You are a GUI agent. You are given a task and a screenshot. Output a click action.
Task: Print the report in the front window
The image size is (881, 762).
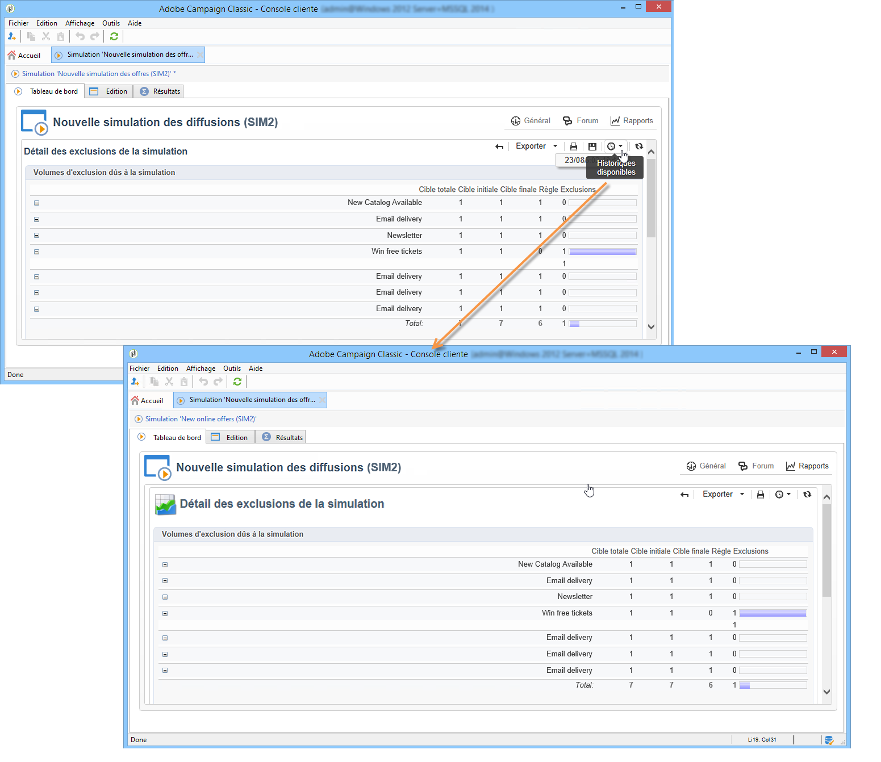pos(761,495)
